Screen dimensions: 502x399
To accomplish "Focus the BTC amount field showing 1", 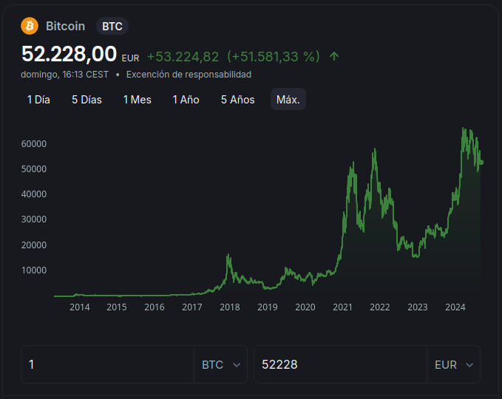I will [107, 365].
